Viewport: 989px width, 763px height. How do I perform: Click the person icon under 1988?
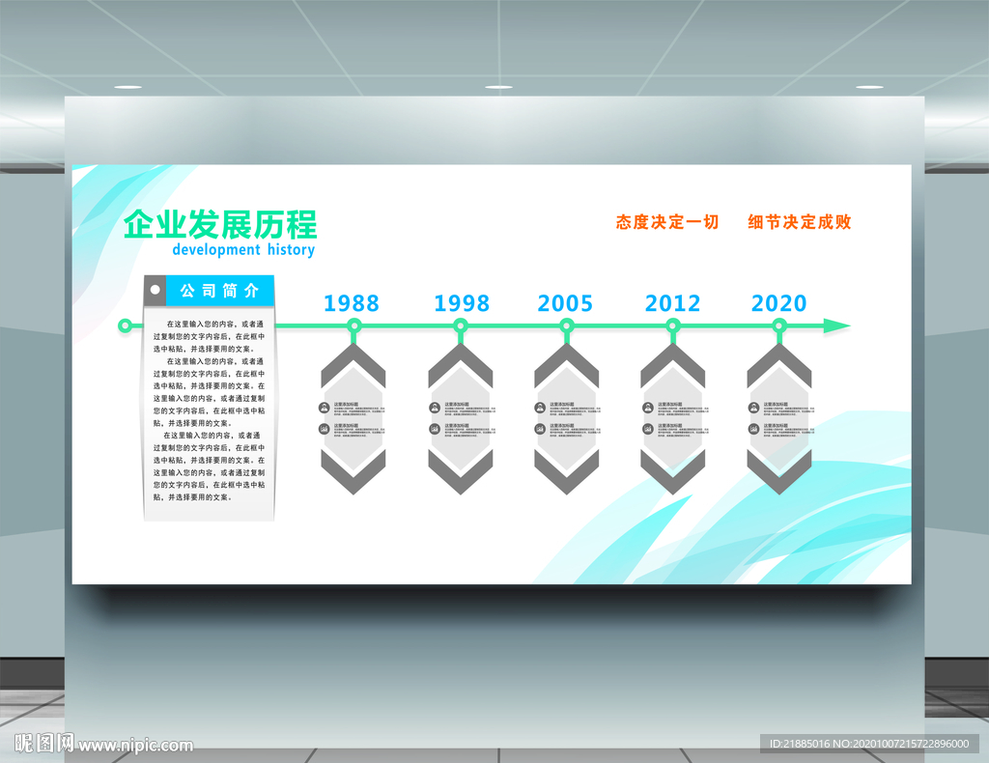(x=325, y=408)
